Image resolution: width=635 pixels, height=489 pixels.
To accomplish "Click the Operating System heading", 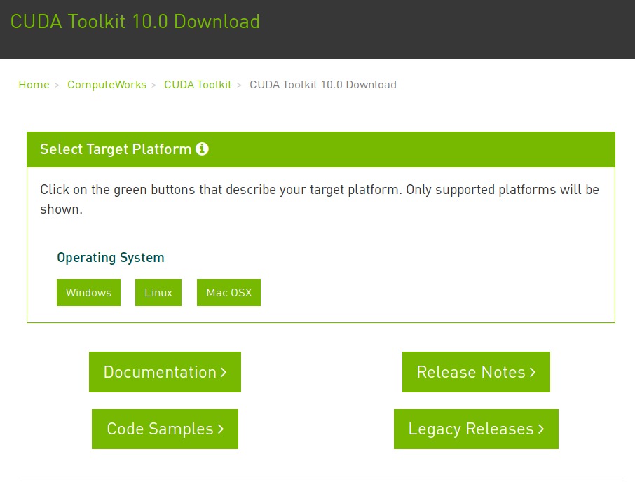I will pyautogui.click(x=111, y=257).
